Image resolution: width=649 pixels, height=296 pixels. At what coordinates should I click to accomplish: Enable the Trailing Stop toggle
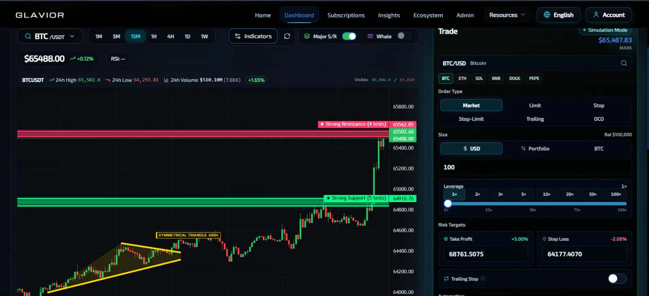pos(617,279)
